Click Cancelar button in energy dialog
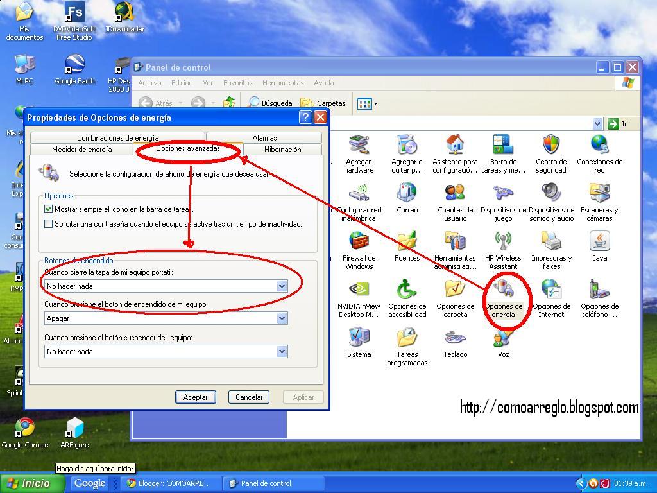The width and height of the screenshot is (657, 493). click(249, 397)
